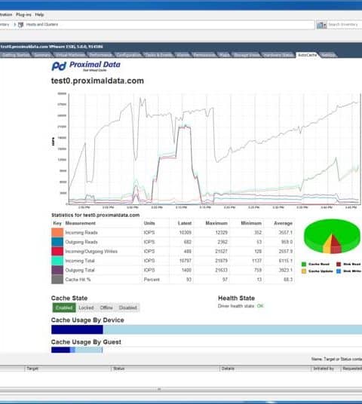
Task: Select the Incoming Total row label
Action: 80,261
